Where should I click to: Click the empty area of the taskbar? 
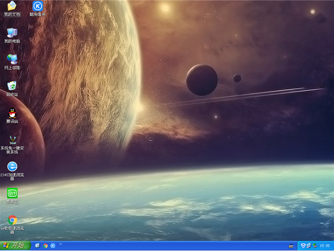tap(172, 246)
